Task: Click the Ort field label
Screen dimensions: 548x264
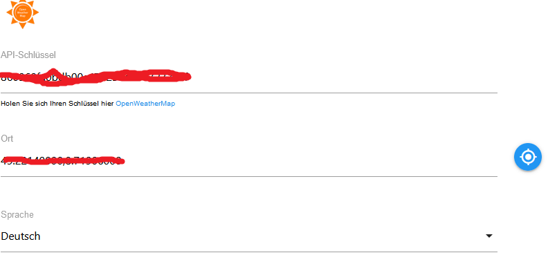Action: pos(7,139)
